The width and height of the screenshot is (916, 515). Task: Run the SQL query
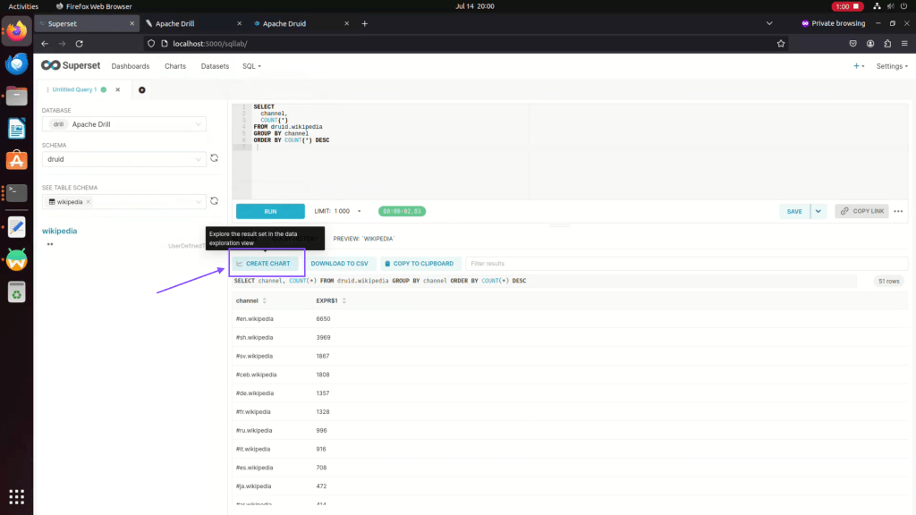pyautogui.click(x=270, y=211)
